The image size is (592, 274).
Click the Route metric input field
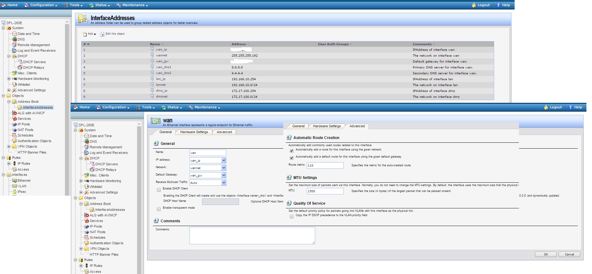tap(325, 165)
